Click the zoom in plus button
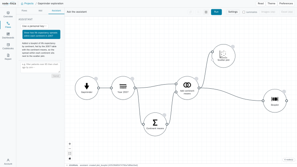 [x=70, y=144]
